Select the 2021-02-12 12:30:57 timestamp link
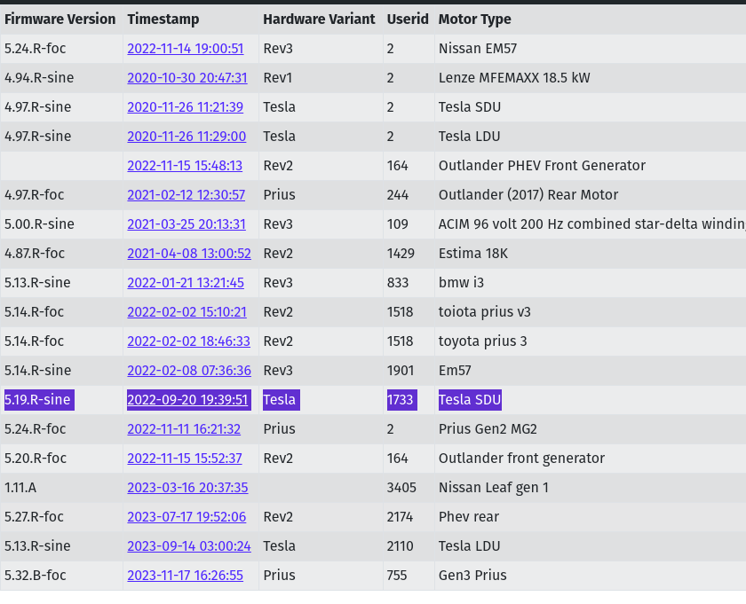The width and height of the screenshot is (746, 604). point(186,195)
